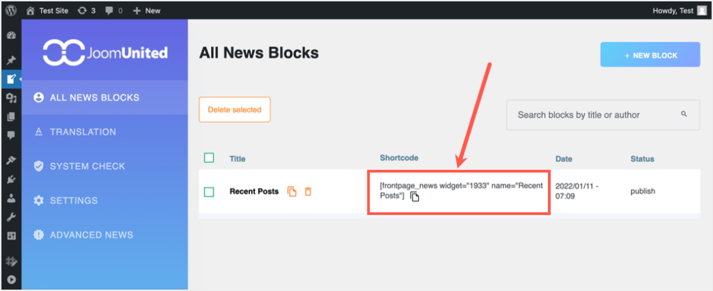This screenshot has height=291, width=713.
Task: Click the search magnifier icon
Action: click(684, 114)
